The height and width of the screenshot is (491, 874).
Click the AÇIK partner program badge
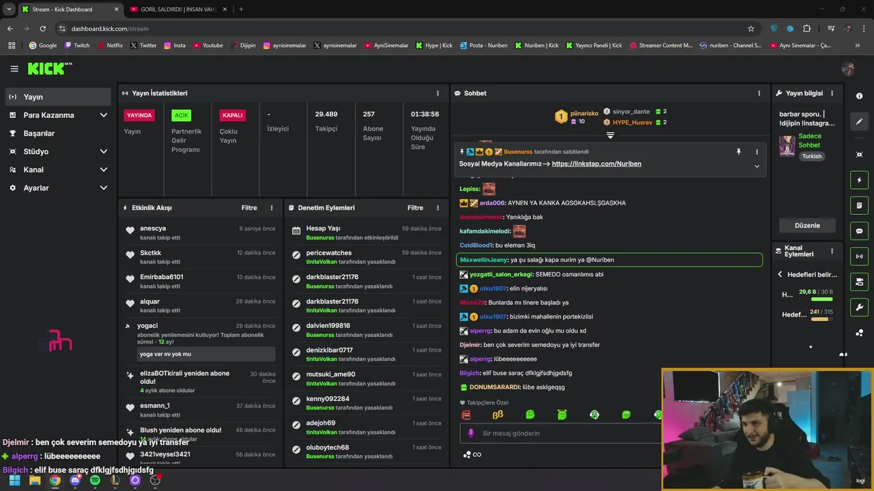point(181,115)
